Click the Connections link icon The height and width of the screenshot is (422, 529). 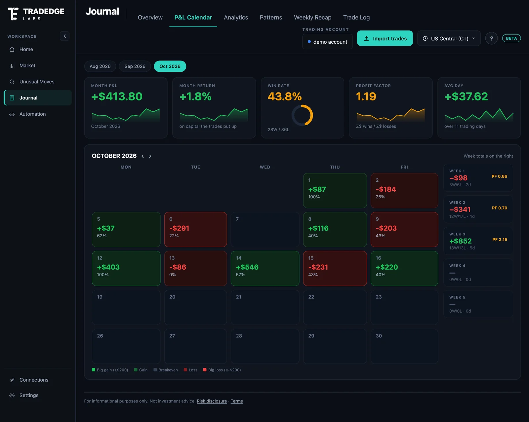pos(12,380)
